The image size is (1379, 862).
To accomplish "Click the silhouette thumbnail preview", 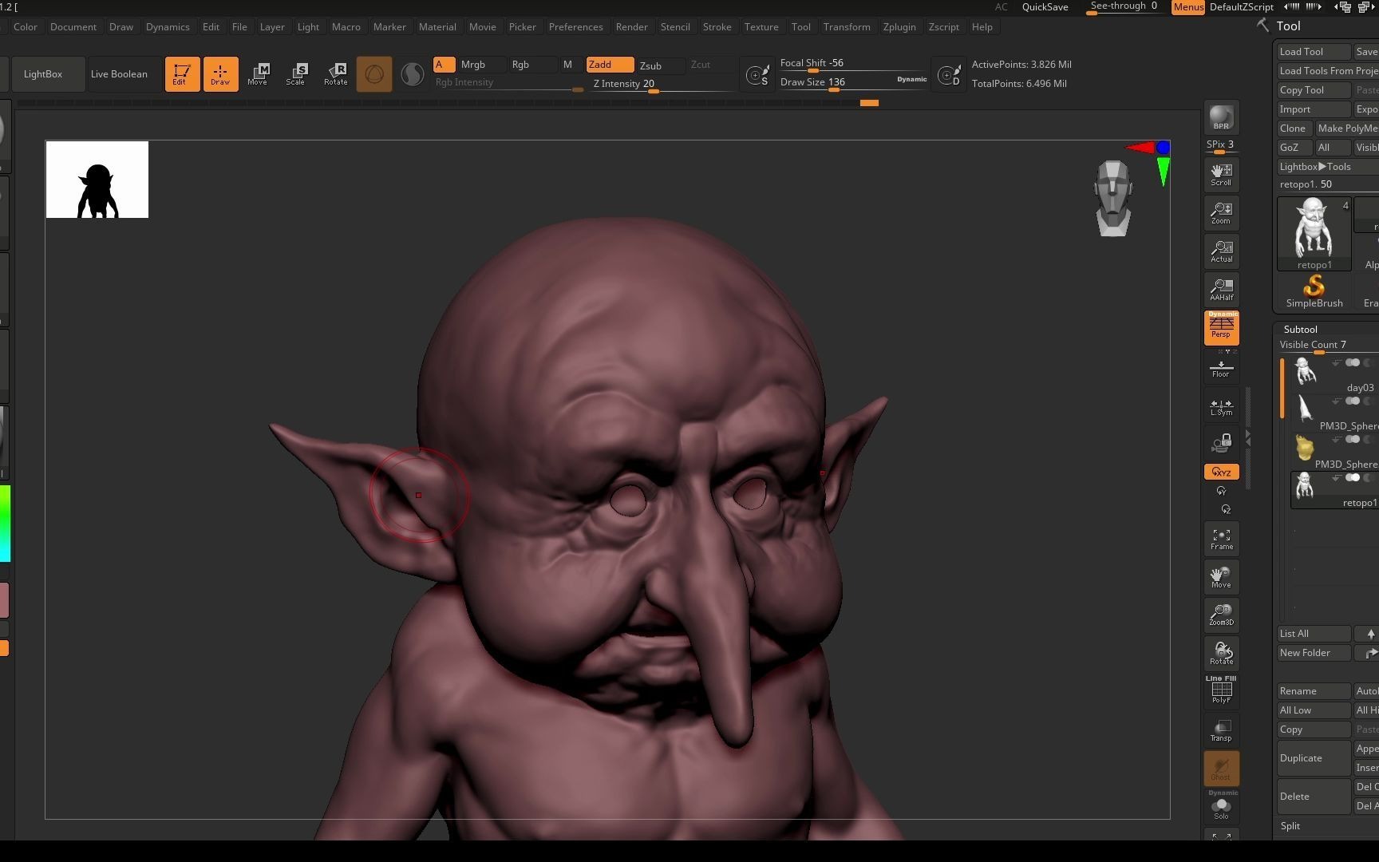I will 97,180.
